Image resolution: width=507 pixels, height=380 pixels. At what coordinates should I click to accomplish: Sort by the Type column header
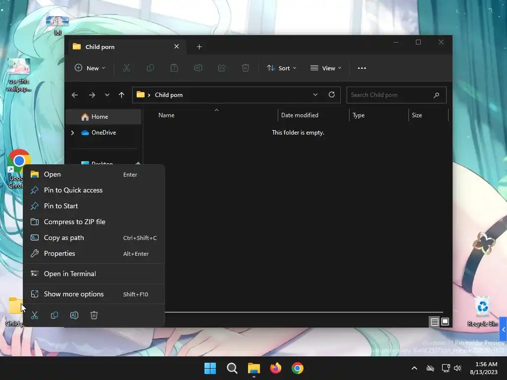[x=379, y=115]
